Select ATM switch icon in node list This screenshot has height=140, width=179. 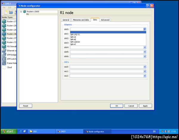[4, 59]
